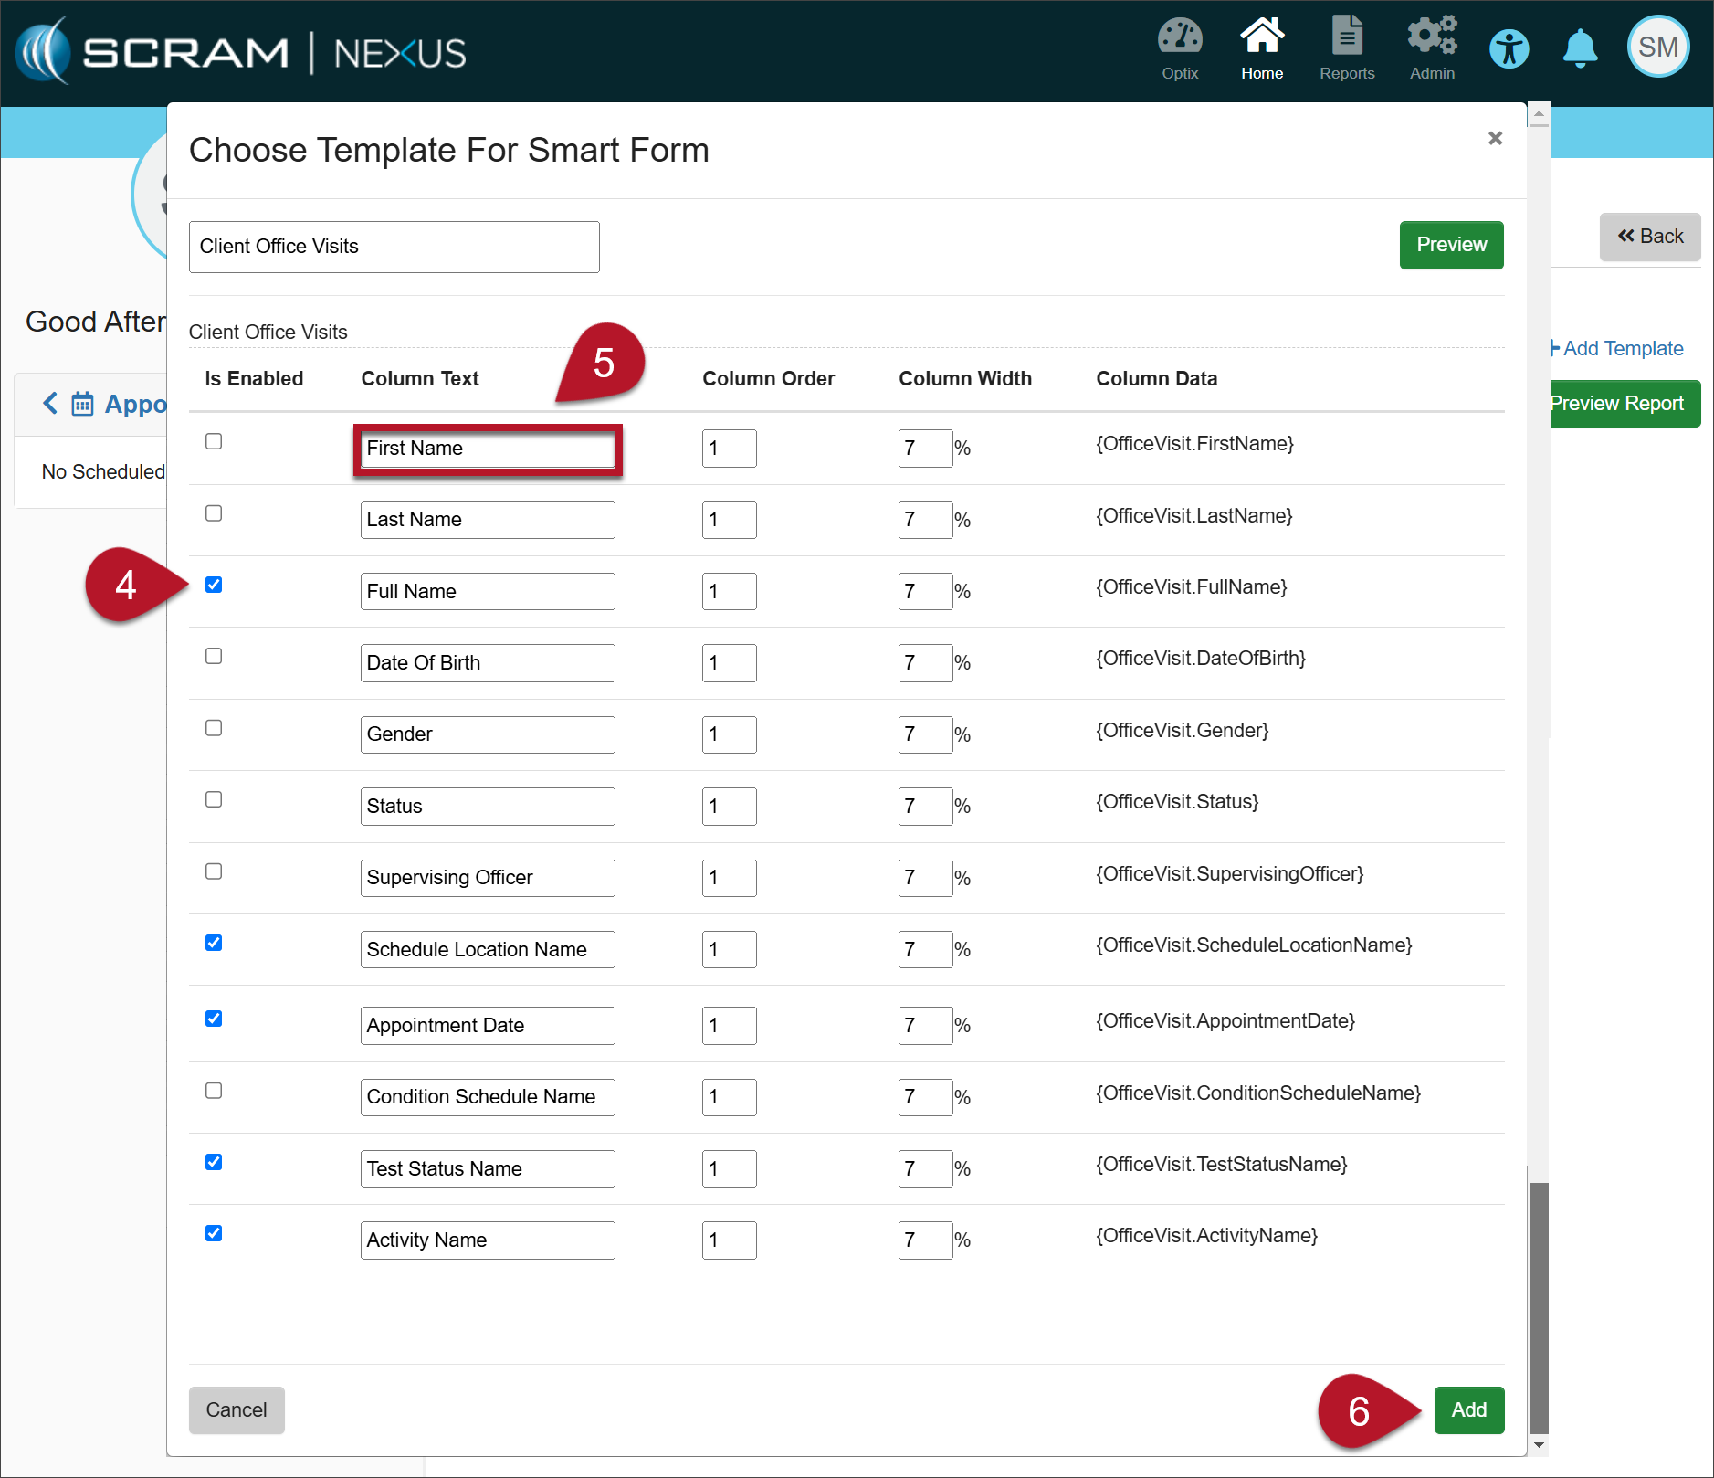Open the Client Office Visits template selector
The image size is (1714, 1478).
394,247
